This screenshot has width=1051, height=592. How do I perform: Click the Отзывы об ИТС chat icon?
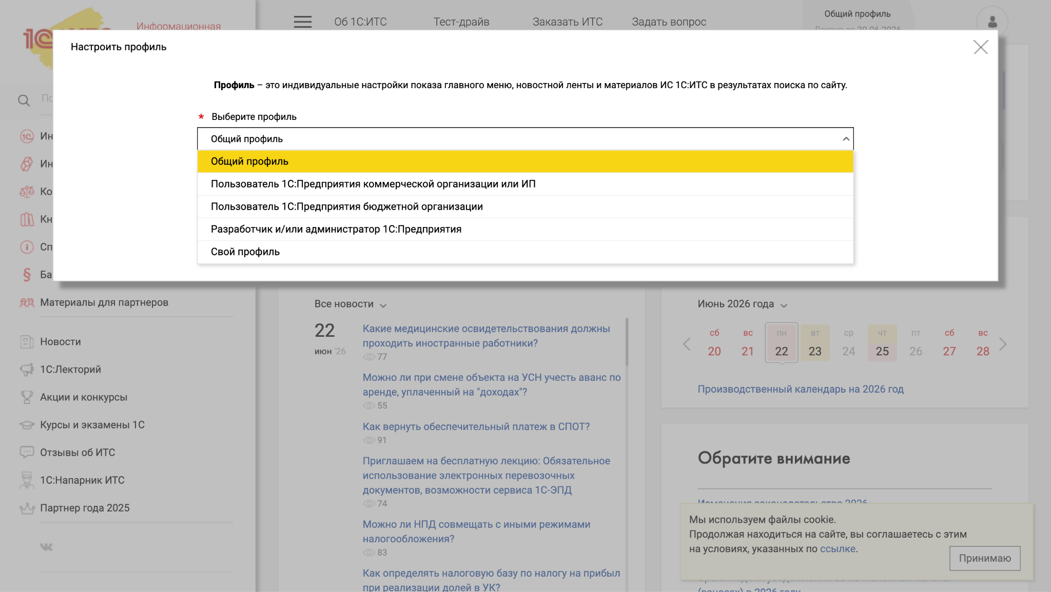(27, 453)
